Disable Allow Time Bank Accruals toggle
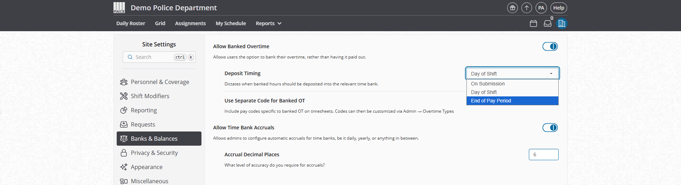 coord(550,128)
